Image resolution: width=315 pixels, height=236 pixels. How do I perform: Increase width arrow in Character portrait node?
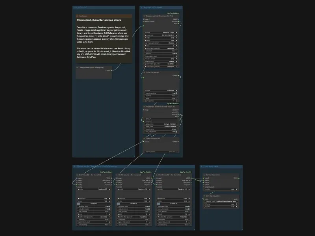176,38
